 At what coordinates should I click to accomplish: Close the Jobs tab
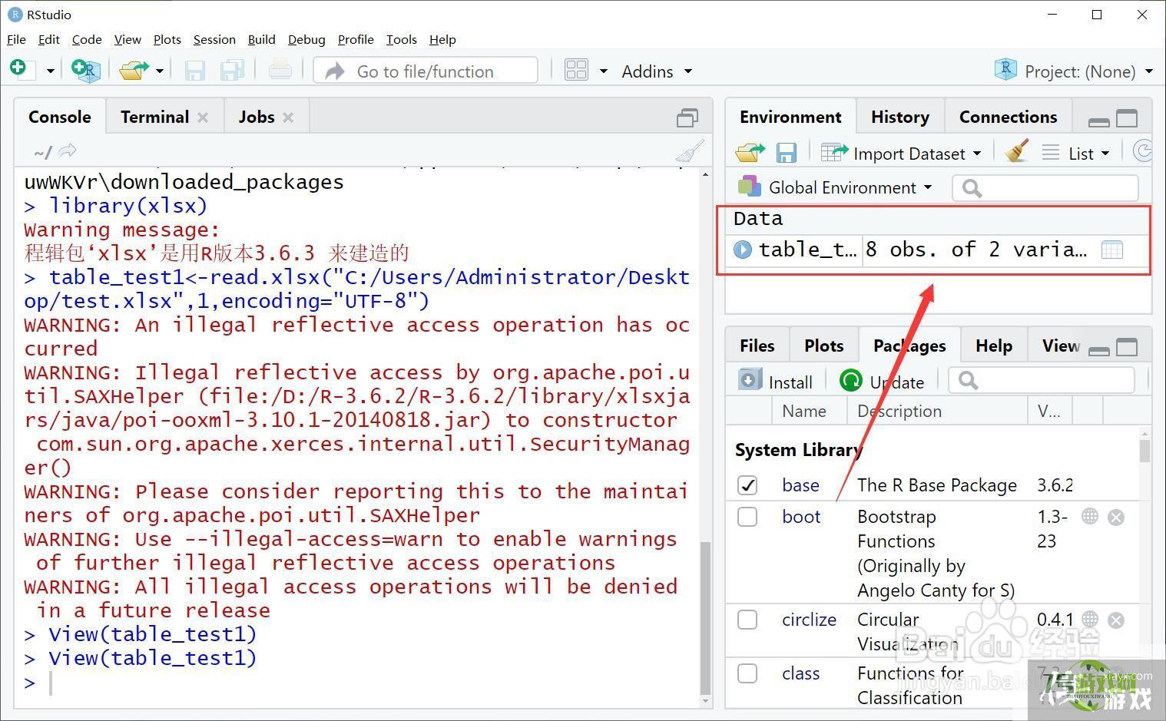288,117
